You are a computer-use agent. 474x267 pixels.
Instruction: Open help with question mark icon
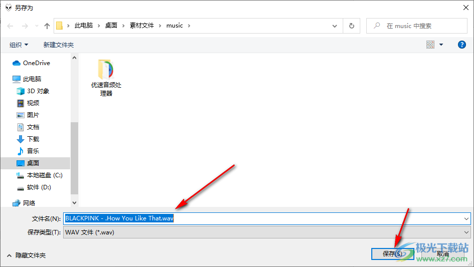click(461, 45)
